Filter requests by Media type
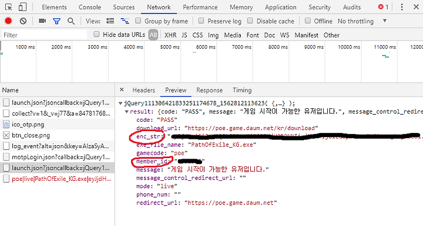423x226 pixels. [x=233, y=35]
